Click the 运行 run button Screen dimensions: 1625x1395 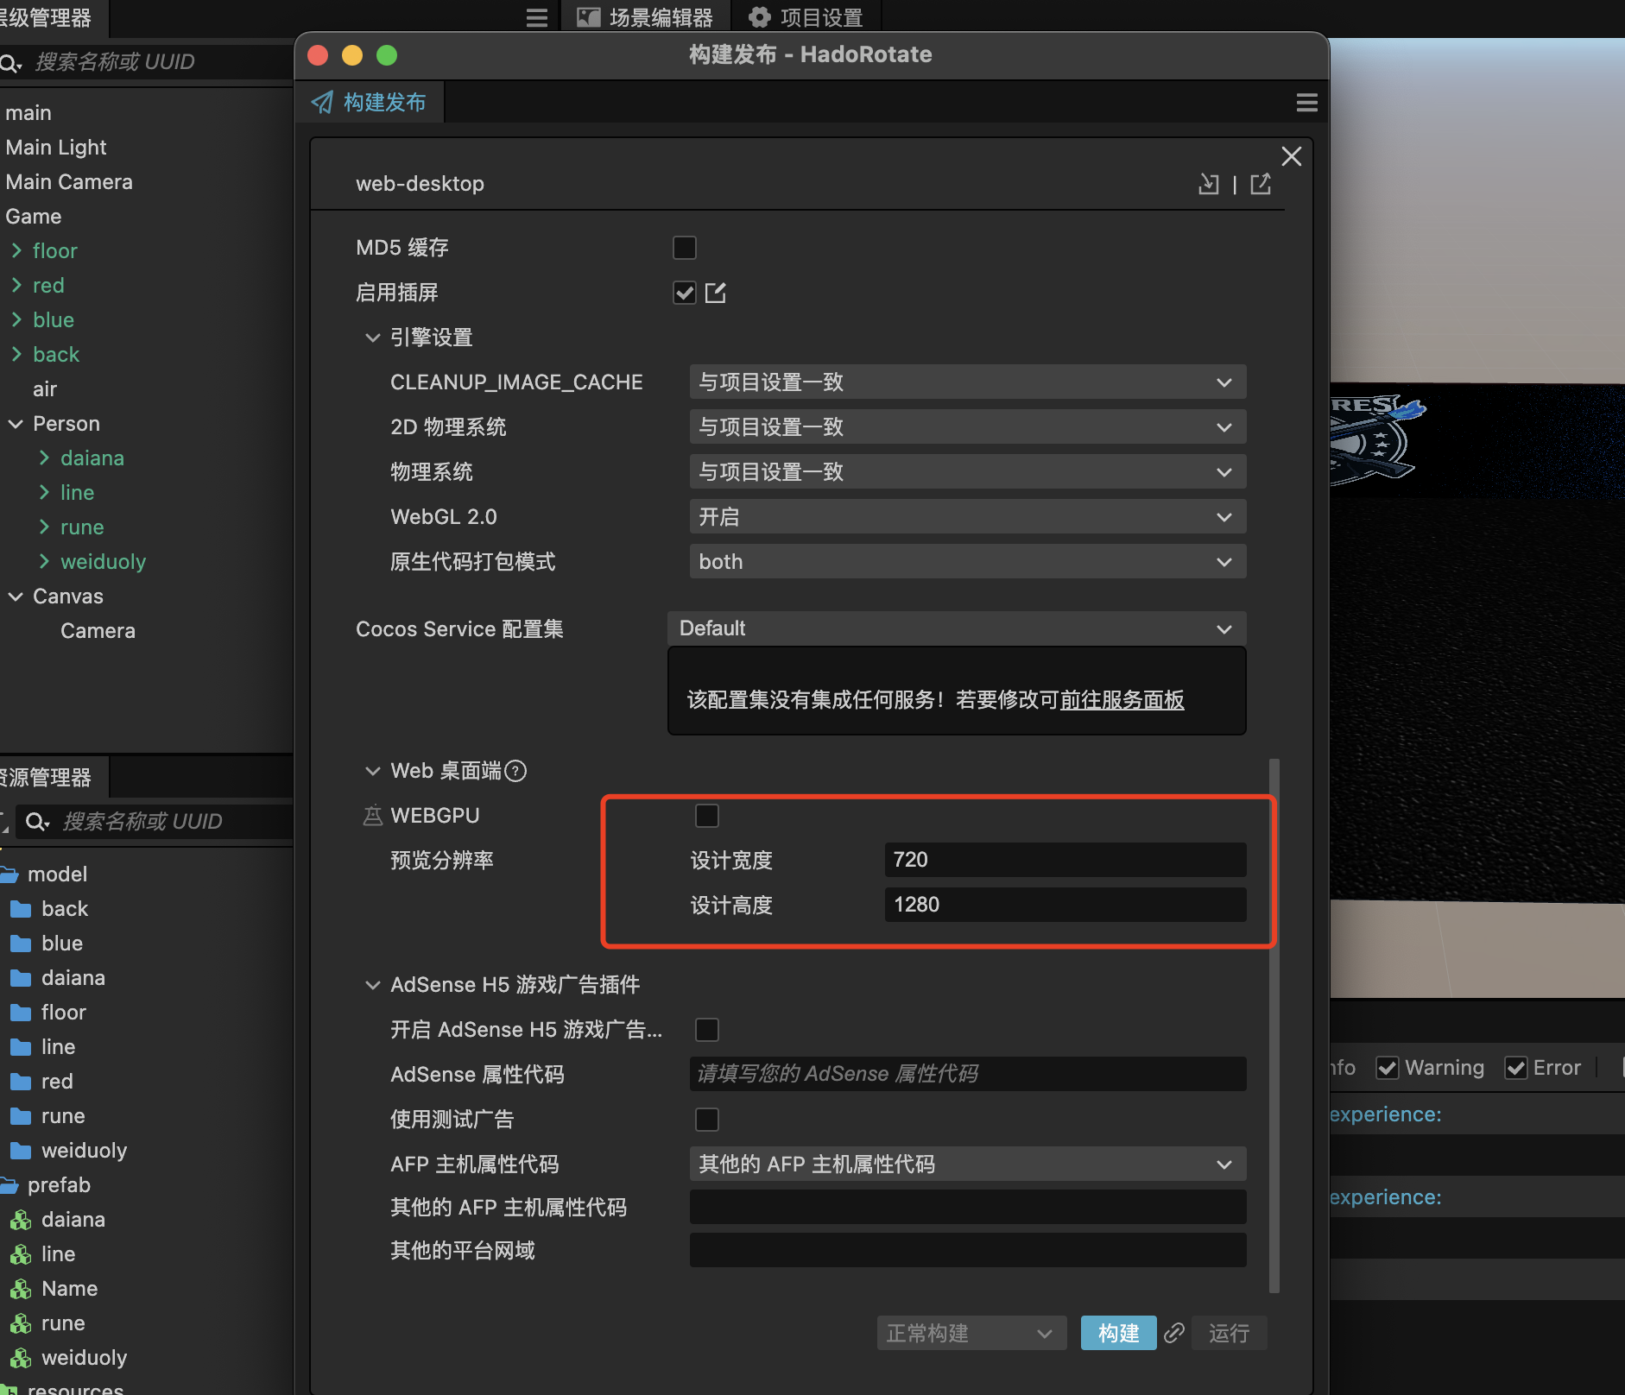(1229, 1333)
